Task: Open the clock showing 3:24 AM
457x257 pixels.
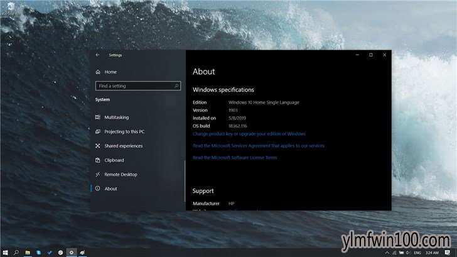Action: [x=432, y=253]
